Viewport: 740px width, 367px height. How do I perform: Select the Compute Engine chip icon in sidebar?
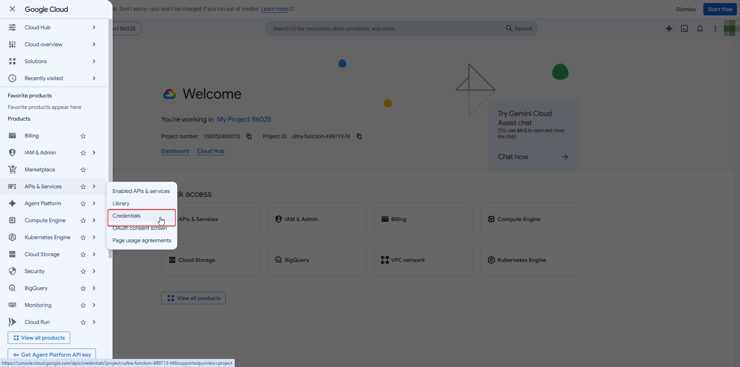(x=12, y=220)
